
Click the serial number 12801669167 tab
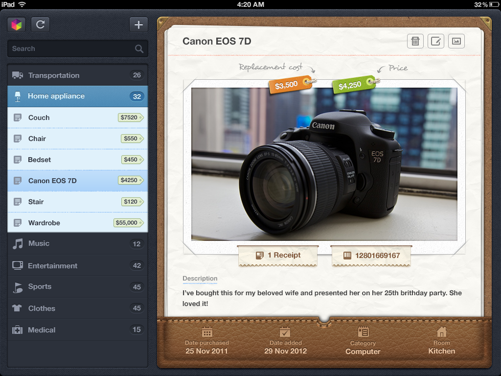click(x=371, y=256)
